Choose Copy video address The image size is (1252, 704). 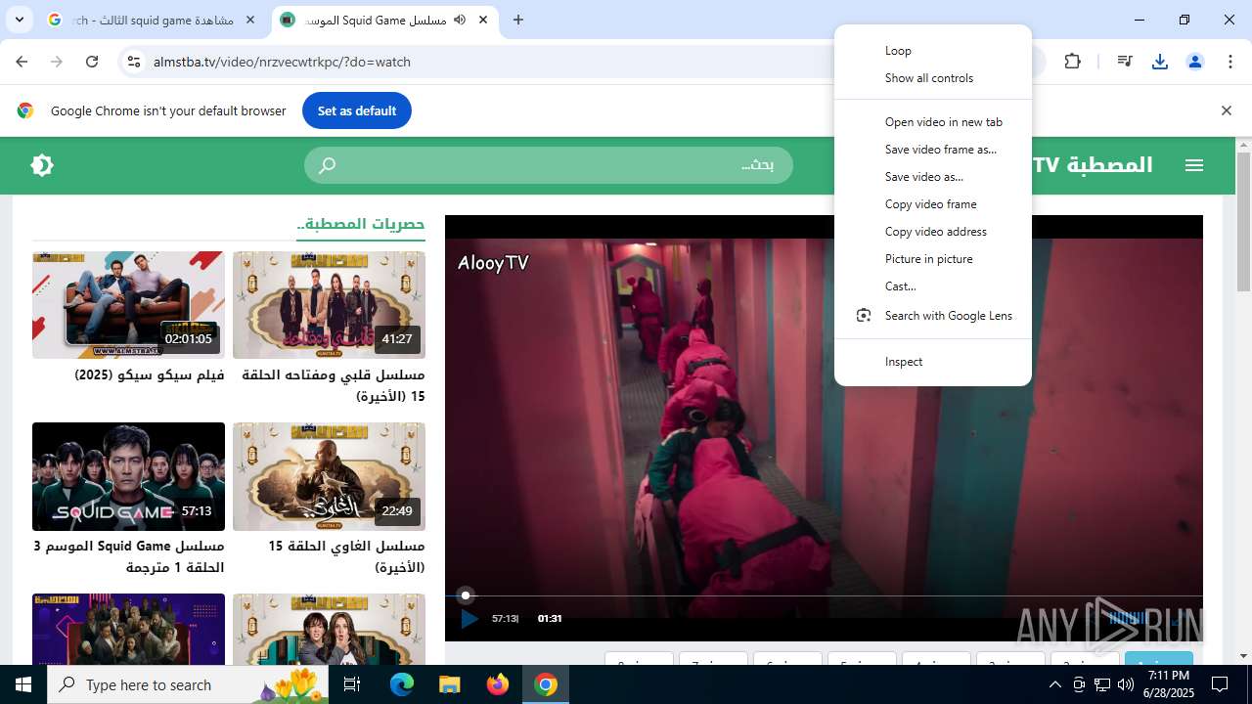point(932,232)
